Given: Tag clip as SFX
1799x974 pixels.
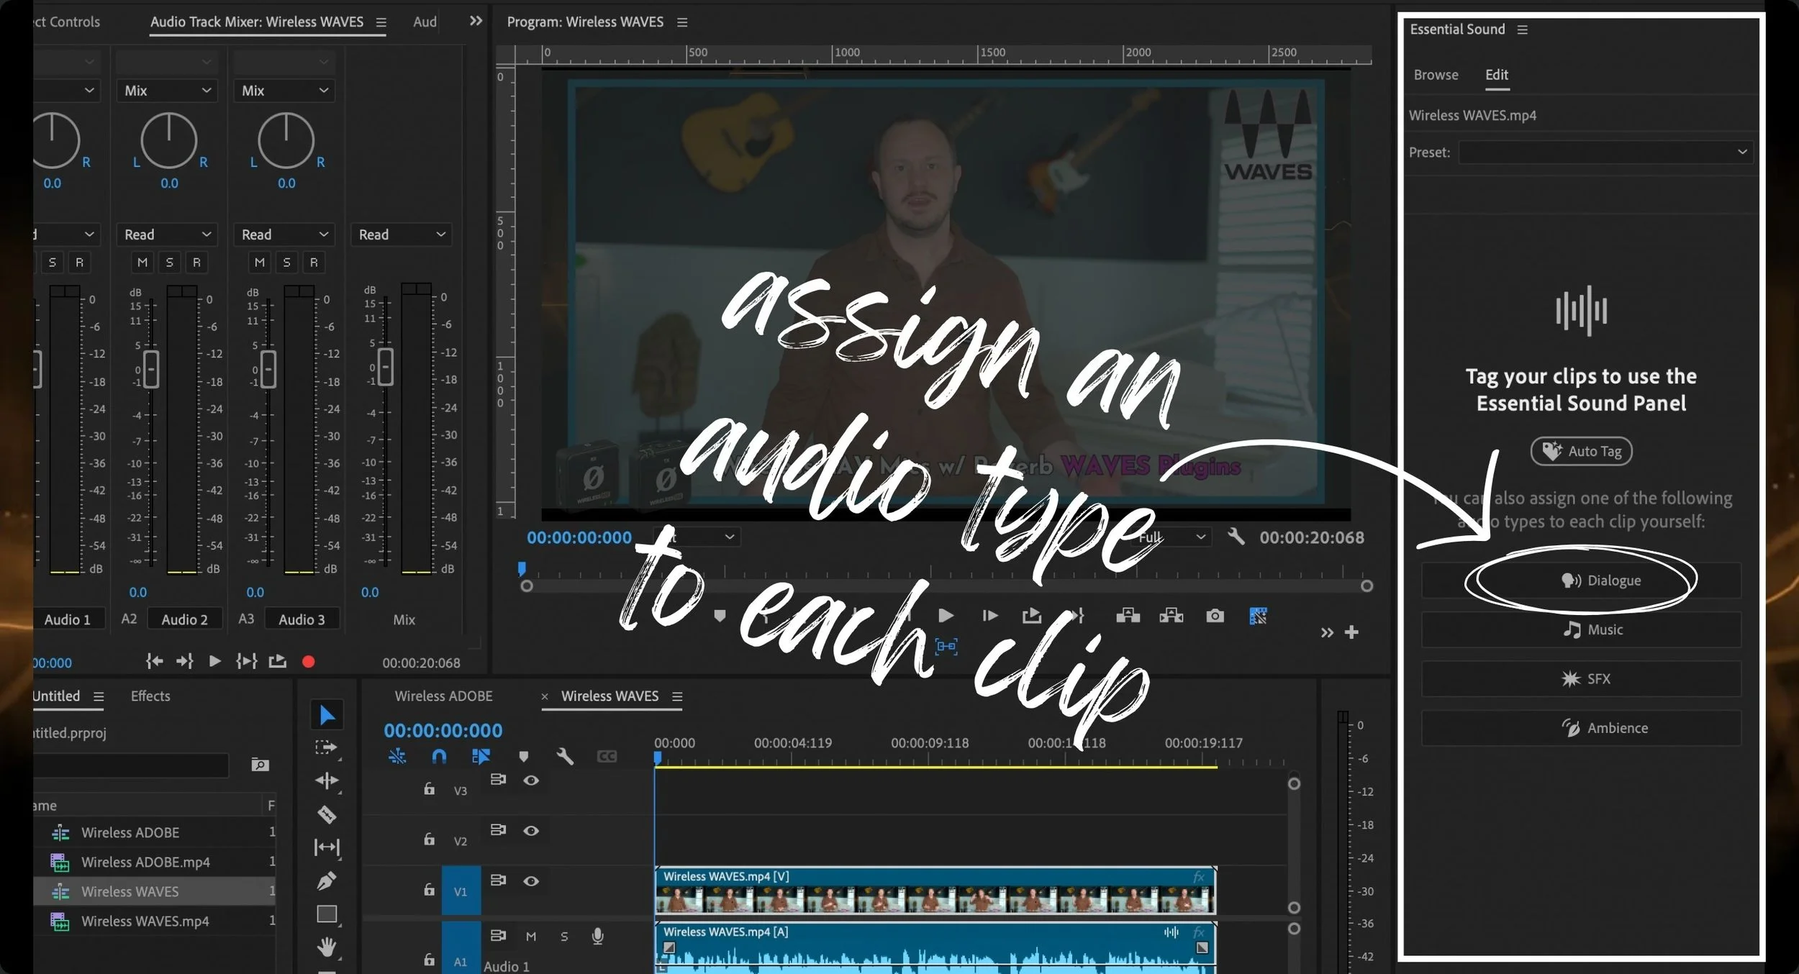Looking at the screenshot, I should (x=1581, y=679).
